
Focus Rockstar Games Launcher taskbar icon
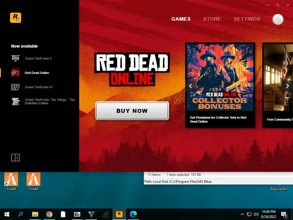(x=119, y=214)
